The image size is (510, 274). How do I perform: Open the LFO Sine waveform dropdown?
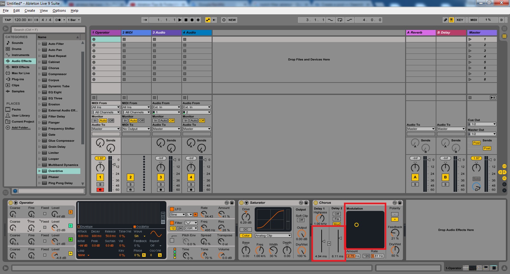(x=178, y=214)
